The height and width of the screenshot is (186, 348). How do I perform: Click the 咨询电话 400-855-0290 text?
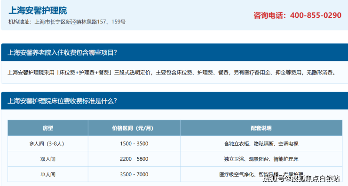(297, 15)
